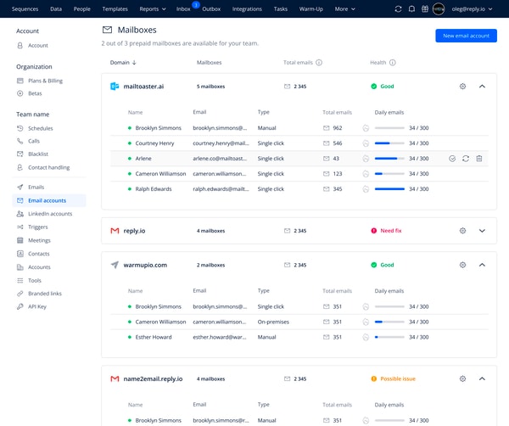Collapse the name2email.reply.io section
The width and height of the screenshot is (509, 426).
pyautogui.click(x=482, y=378)
